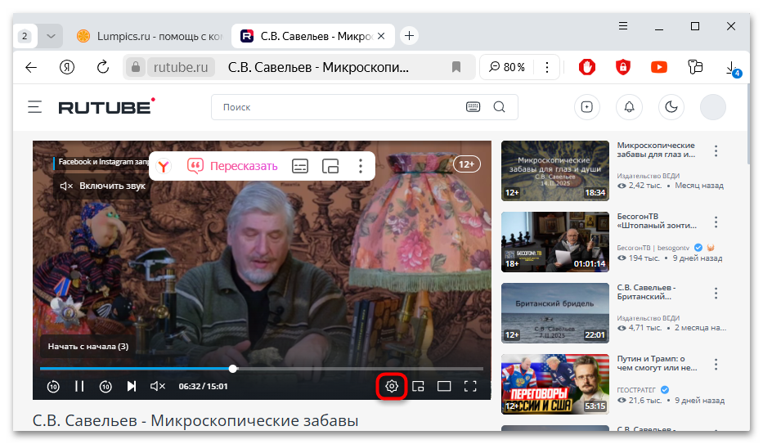
Task: Skip forward 10 seconds
Action: point(105,386)
